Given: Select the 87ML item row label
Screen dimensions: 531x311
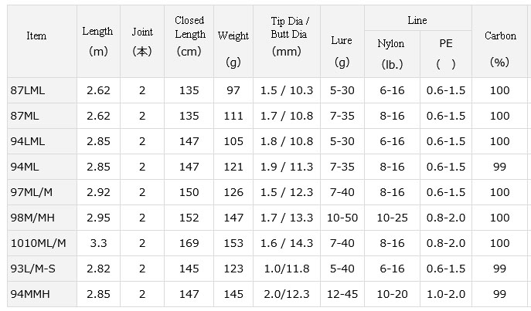Looking at the screenshot, I should coord(42,116).
